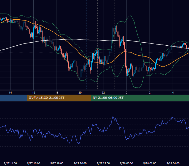
Task: Click the 5/27 16:00 date label
Action: click(x=34, y=163)
